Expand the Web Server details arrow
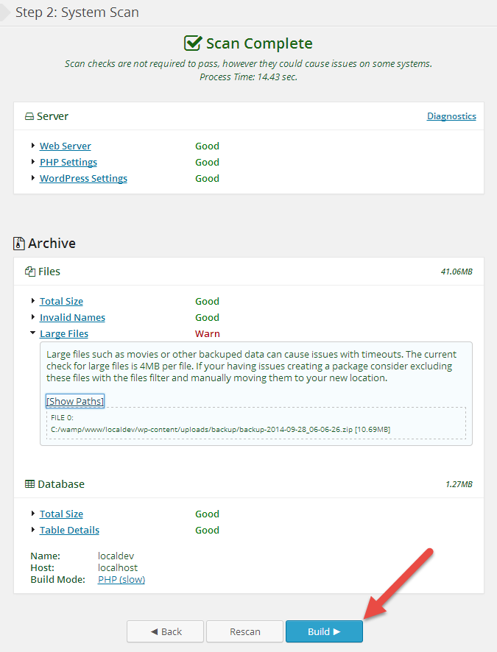Viewport: 497px width, 652px height. pyautogui.click(x=33, y=146)
